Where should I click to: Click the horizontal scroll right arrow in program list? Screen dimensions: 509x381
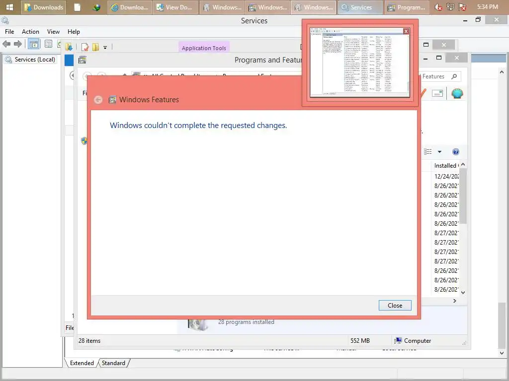coord(454,301)
